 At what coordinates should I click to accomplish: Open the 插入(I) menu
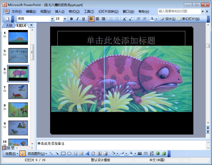coord(60,12)
